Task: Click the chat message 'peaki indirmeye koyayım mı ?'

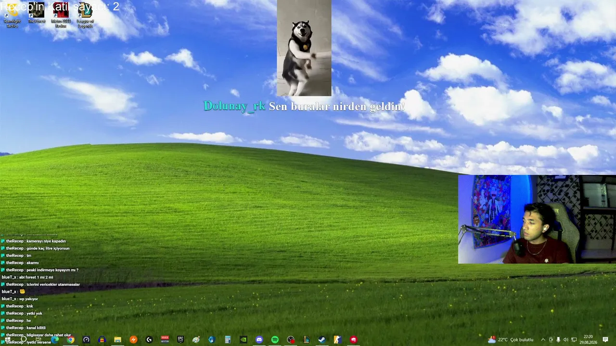Action: point(52,270)
